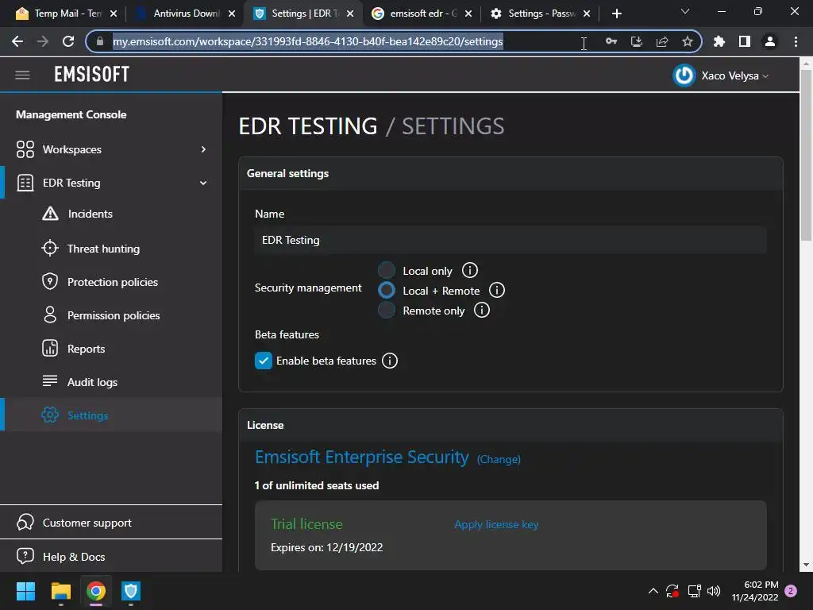Click the Xaco Velysa avatar icon
The height and width of the screenshot is (610, 813).
[x=684, y=75]
